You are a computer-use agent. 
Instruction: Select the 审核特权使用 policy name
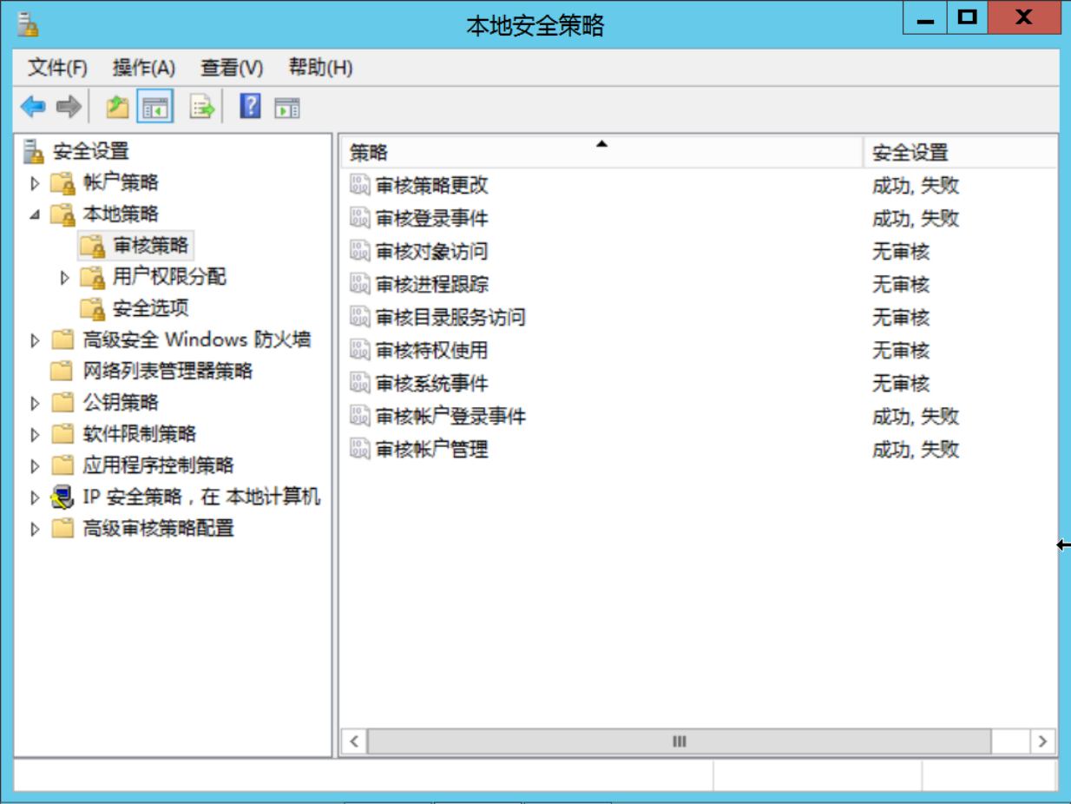[431, 350]
